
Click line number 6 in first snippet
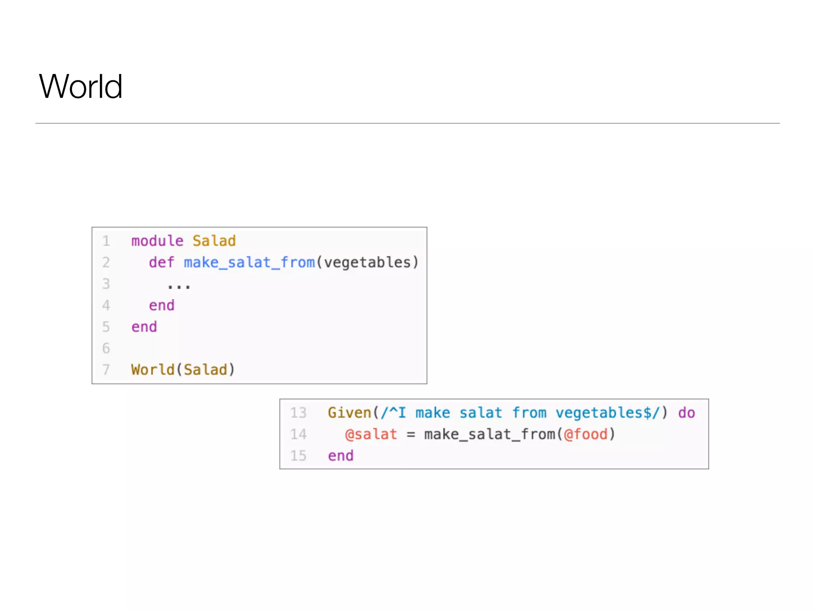(x=106, y=348)
